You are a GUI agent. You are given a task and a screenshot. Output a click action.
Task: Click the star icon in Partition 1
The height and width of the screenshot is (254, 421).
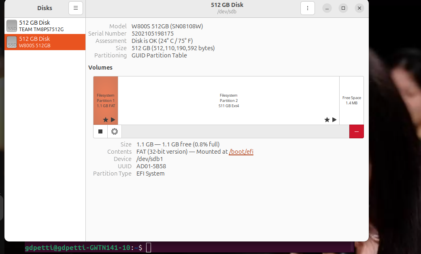(x=106, y=120)
